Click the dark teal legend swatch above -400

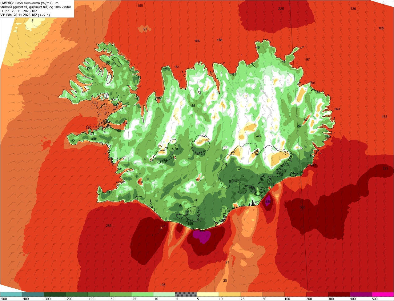point(33,294)
